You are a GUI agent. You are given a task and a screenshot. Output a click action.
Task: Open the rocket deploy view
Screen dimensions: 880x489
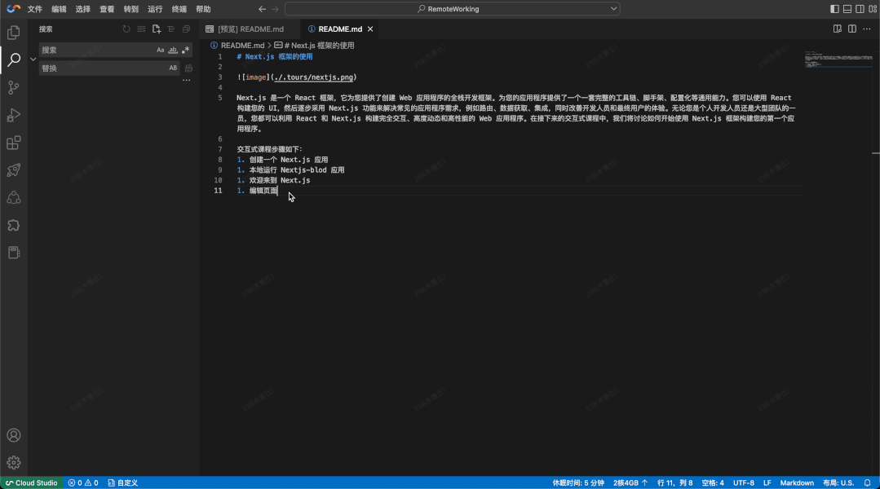click(14, 170)
